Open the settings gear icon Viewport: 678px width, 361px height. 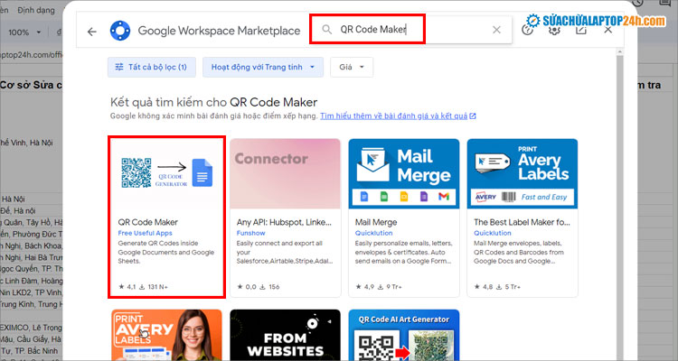pyautogui.click(x=554, y=30)
